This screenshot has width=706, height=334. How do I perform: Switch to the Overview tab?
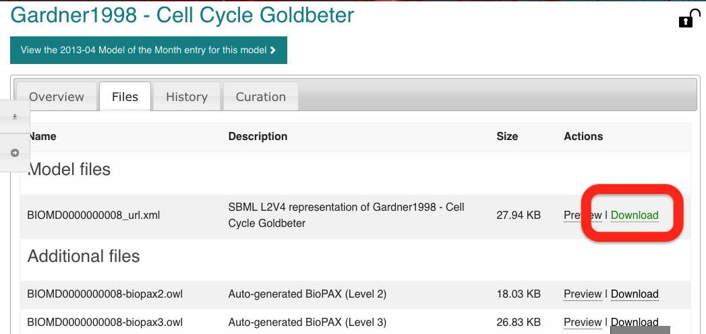pos(57,97)
